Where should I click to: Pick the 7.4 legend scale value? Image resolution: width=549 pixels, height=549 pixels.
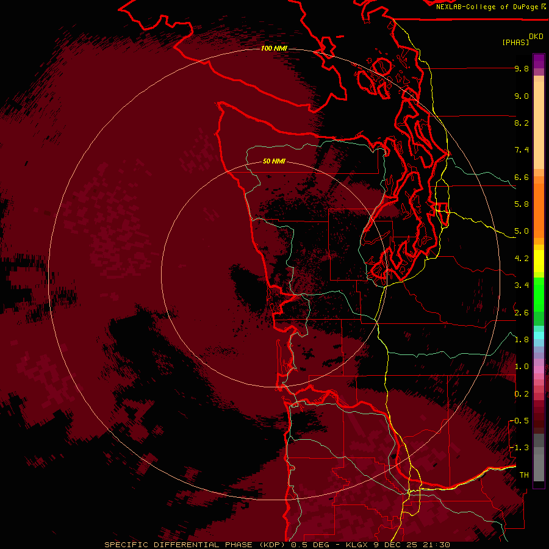click(522, 150)
